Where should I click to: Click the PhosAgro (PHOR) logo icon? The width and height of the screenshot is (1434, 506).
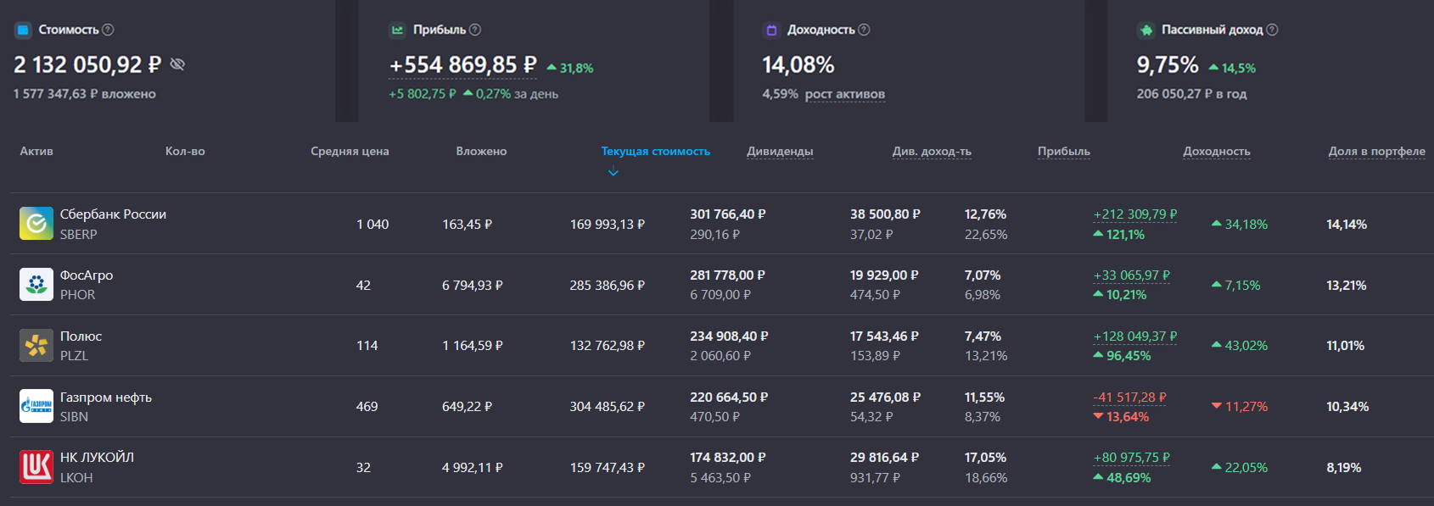36,285
